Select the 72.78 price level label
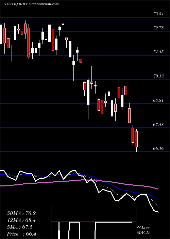Screen dimensions: 170x239 pyautogui.click(x=158, y=28)
